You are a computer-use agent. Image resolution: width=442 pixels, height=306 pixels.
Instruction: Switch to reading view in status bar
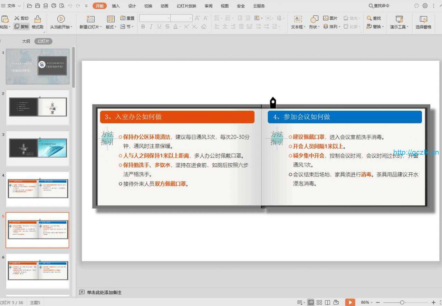pos(327,302)
